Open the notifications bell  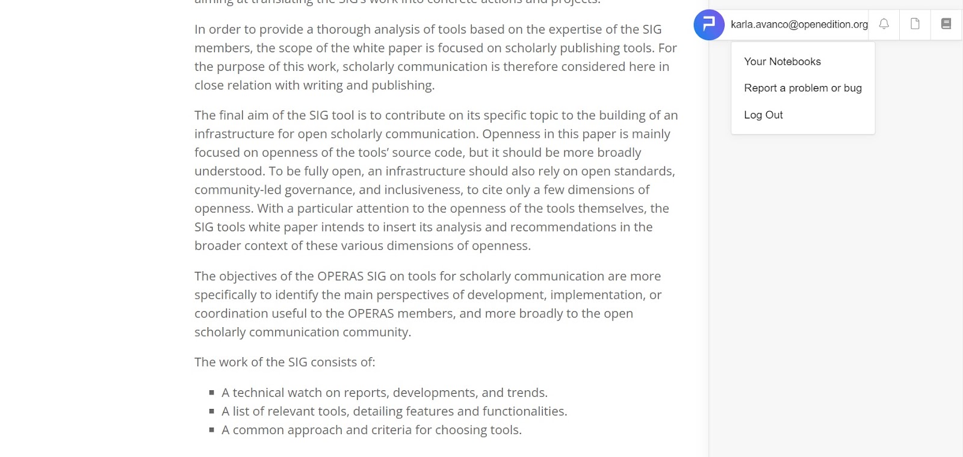click(x=884, y=25)
